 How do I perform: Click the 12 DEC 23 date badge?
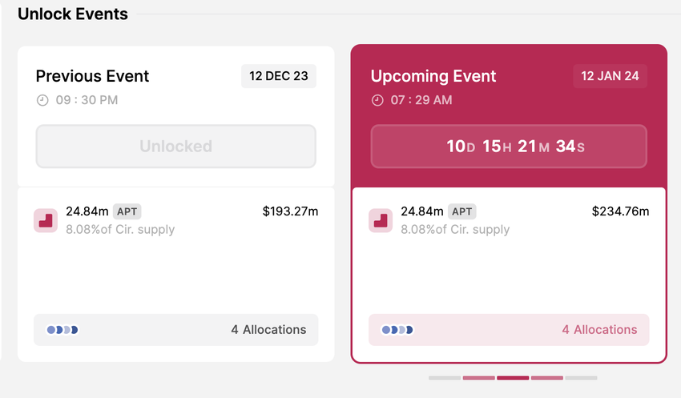click(x=279, y=76)
